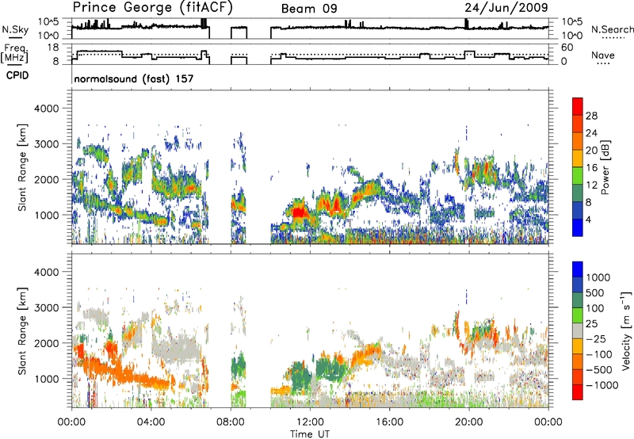This screenshot has height=439, width=634.
Task: Click Power colorbar swatch between 20 and 24
Action: tap(578, 141)
